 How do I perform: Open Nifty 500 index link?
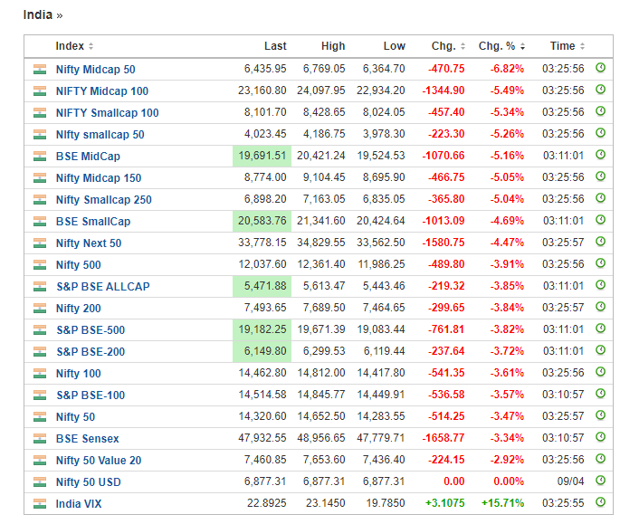pos(78,265)
